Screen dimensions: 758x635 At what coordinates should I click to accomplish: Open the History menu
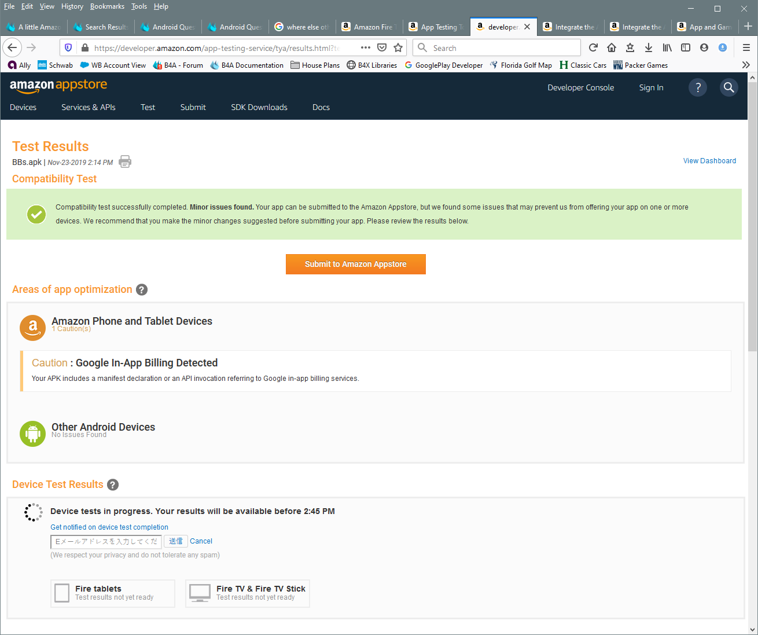[72, 6]
